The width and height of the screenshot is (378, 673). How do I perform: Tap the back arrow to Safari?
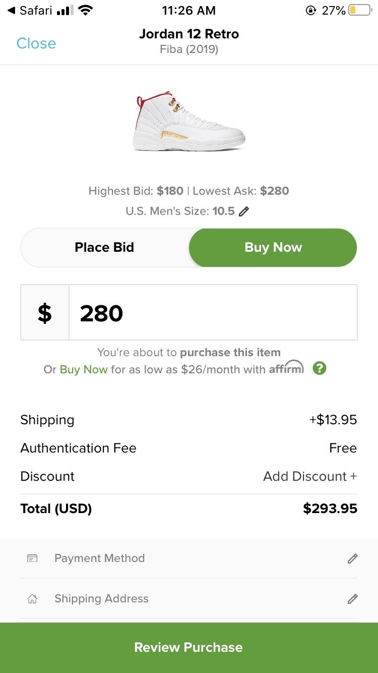click(x=12, y=10)
